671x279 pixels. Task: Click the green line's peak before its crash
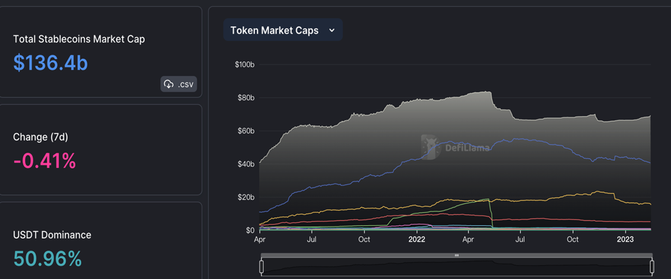(488, 199)
